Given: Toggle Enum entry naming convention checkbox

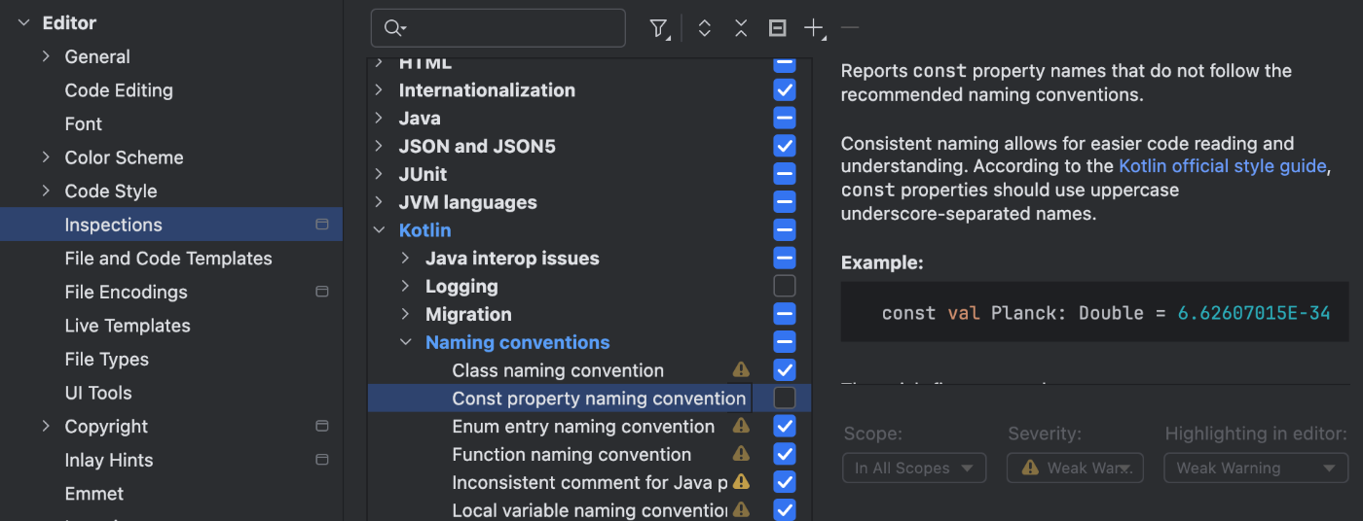Looking at the screenshot, I should (x=785, y=426).
